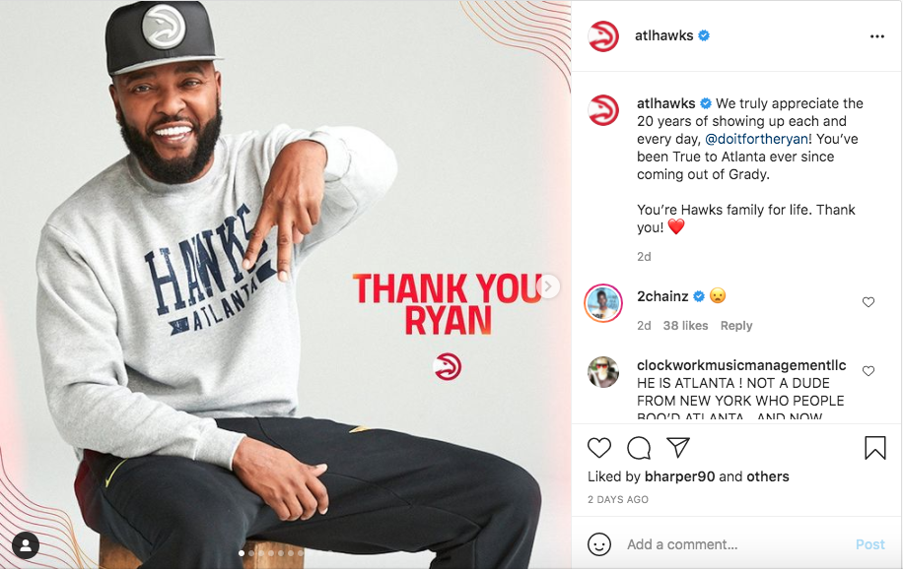
Task: Show tagged people icon on photo
Action: point(26,546)
